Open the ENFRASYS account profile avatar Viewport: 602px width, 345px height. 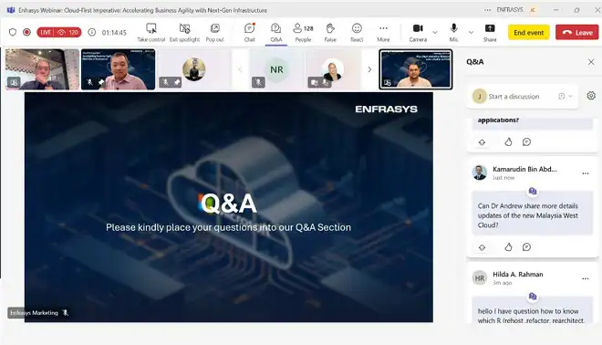pyautogui.click(x=533, y=10)
